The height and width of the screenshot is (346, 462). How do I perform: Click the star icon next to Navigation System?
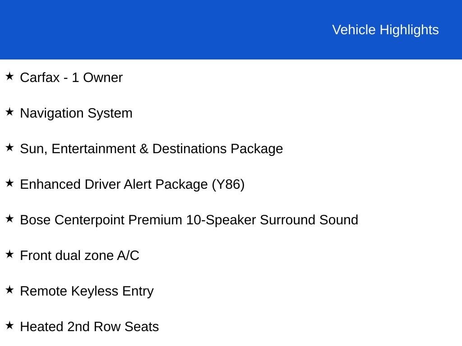(9, 112)
